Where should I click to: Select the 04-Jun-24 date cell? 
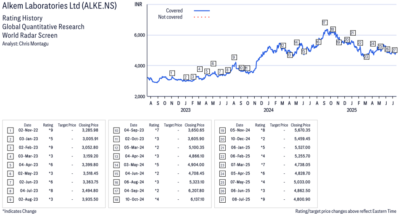tap(135, 173)
